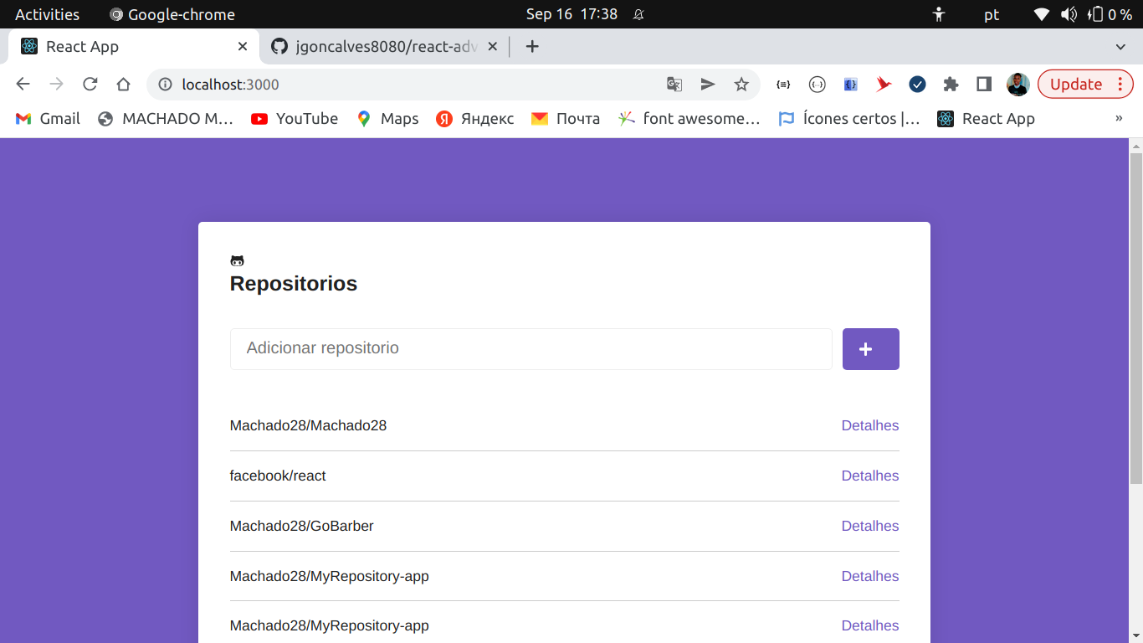Click the Gmail bookmark icon
Image resolution: width=1143 pixels, height=643 pixels.
click(23, 118)
